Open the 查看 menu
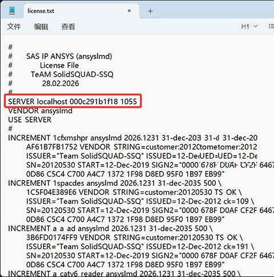274x277 pixels. (68, 26)
